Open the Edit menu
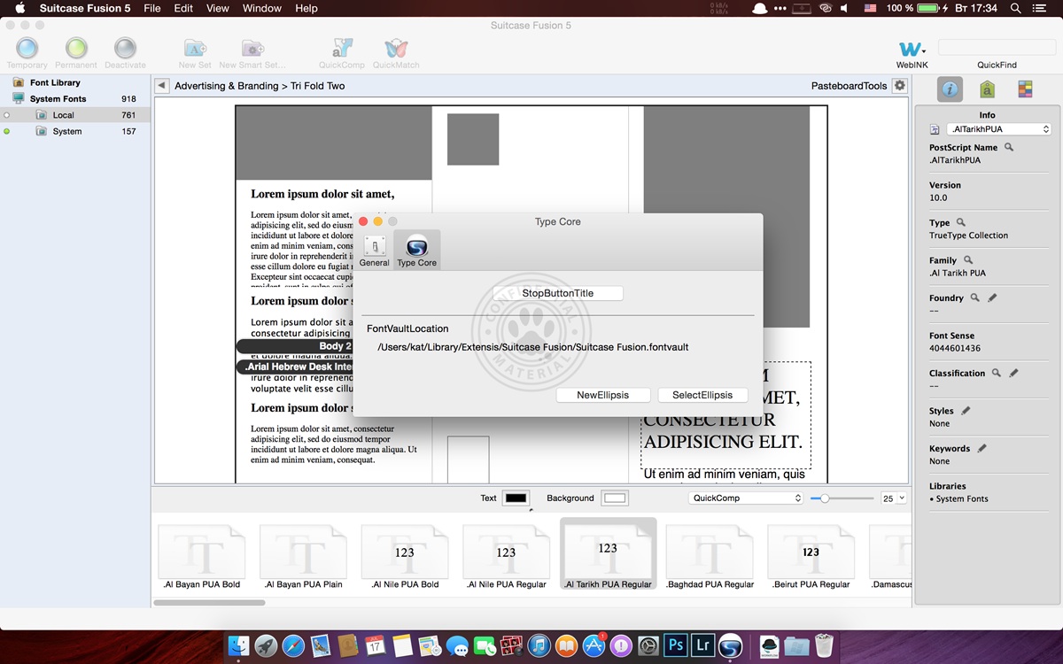1063x664 pixels. pyautogui.click(x=183, y=8)
